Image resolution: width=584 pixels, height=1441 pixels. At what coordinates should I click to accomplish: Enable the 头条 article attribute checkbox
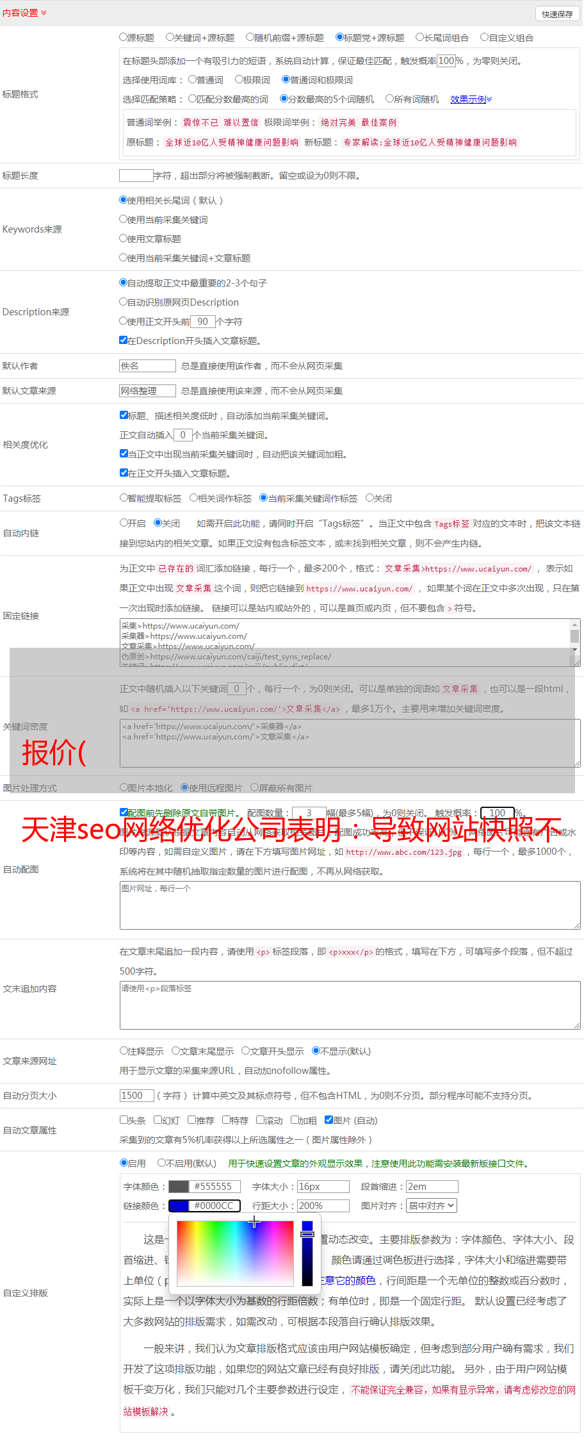click(x=124, y=1120)
